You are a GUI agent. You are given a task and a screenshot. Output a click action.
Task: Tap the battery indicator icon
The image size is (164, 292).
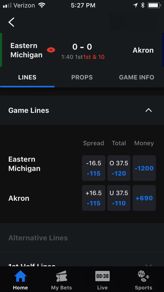155,5
